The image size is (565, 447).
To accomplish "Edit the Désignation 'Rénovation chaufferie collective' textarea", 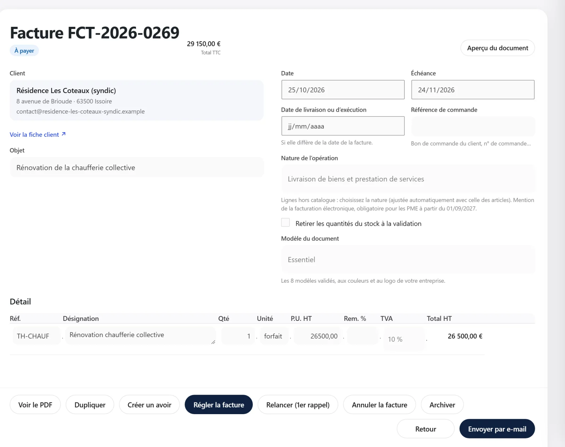I will coord(141,336).
